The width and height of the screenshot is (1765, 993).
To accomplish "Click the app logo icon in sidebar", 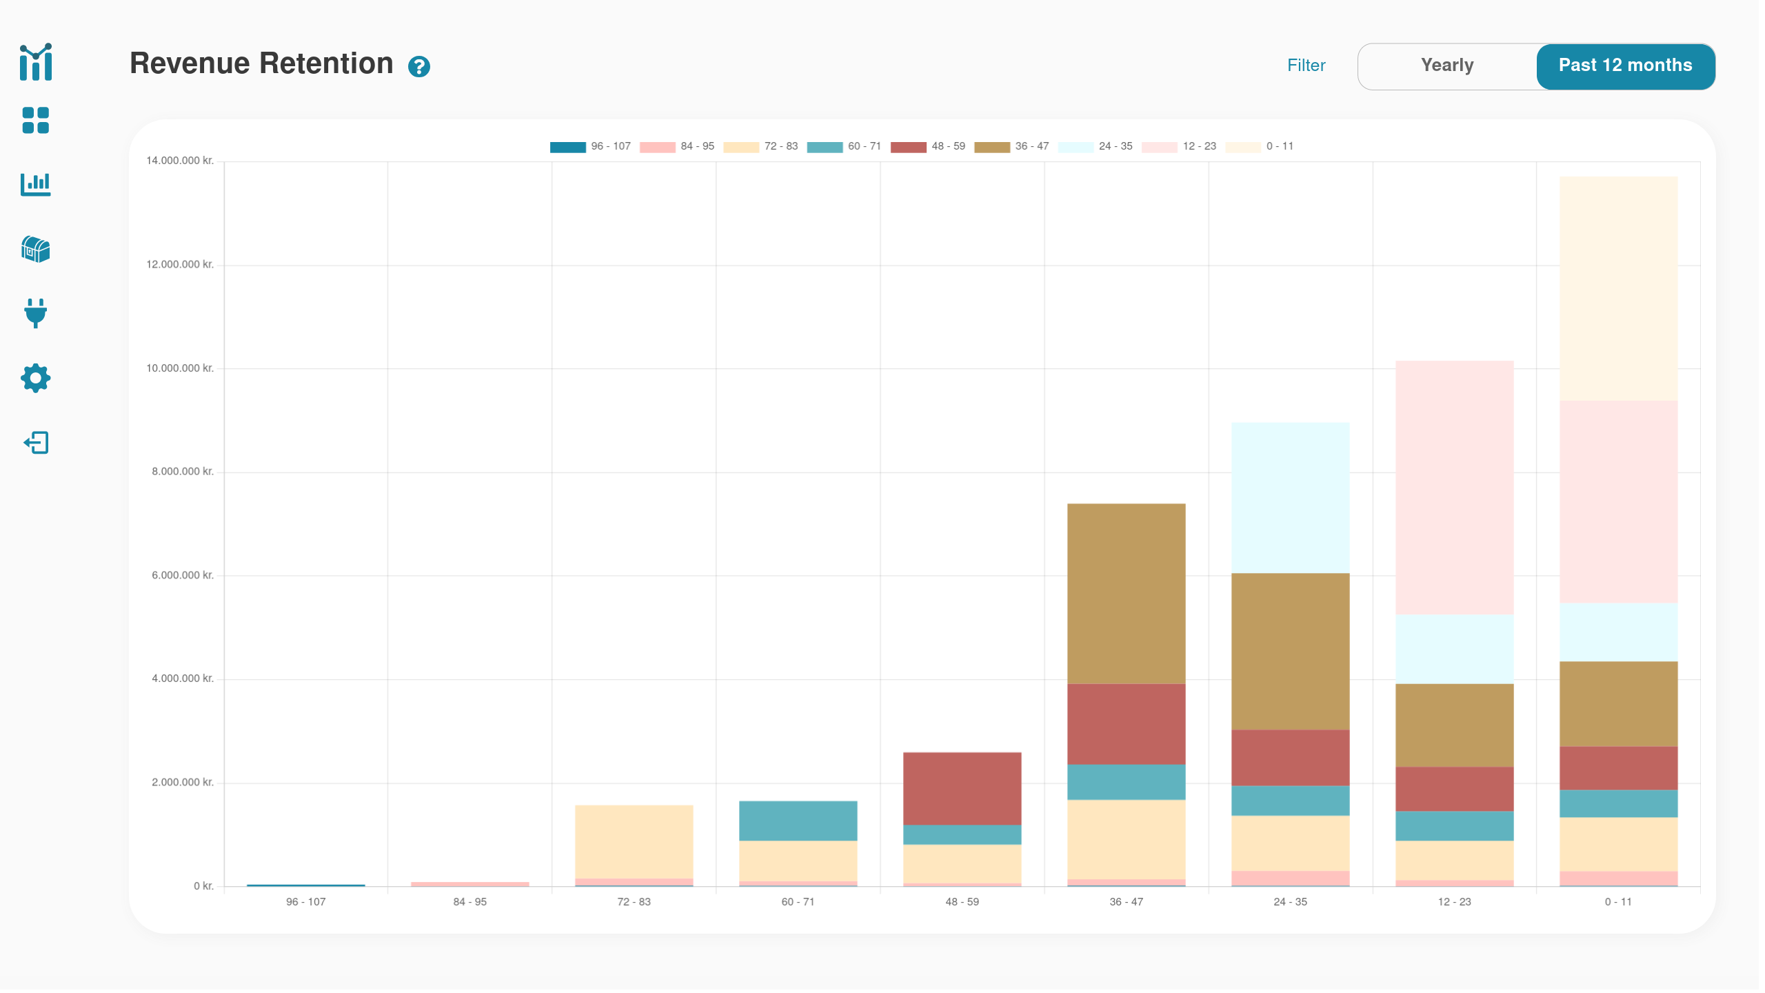I will pyautogui.click(x=36, y=62).
